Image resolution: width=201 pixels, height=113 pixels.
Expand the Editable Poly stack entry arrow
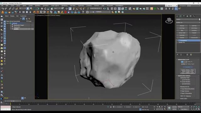click(x=177, y=42)
